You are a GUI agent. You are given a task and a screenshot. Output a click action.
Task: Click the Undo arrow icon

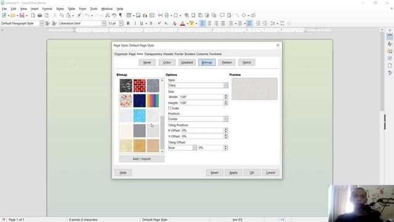pyautogui.click(x=87, y=15)
